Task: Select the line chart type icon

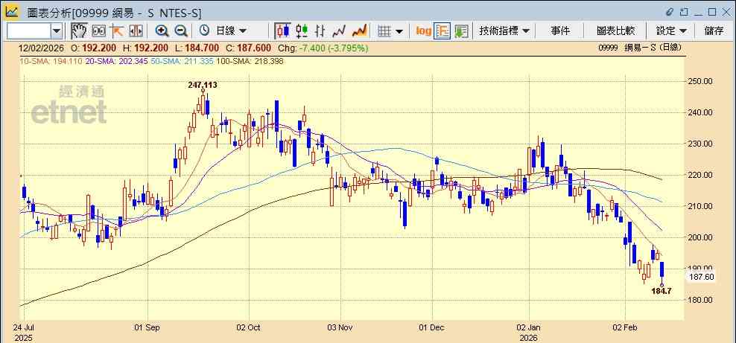Action: pos(339,31)
